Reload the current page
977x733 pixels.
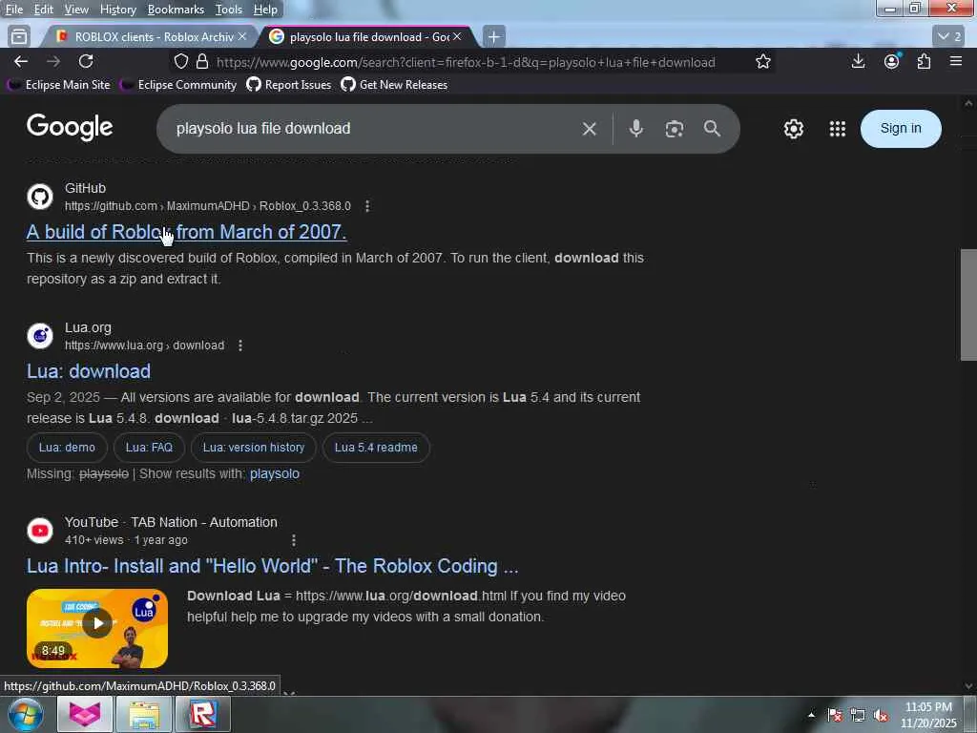click(86, 61)
